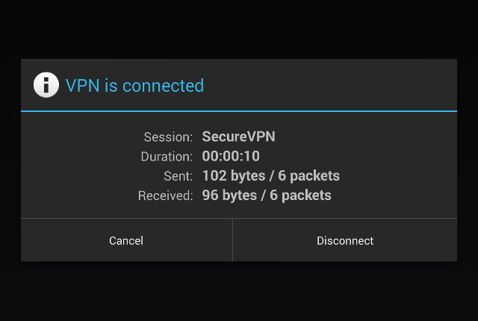
Task: Click divider between Cancel and Disconnect
Action: (232, 240)
